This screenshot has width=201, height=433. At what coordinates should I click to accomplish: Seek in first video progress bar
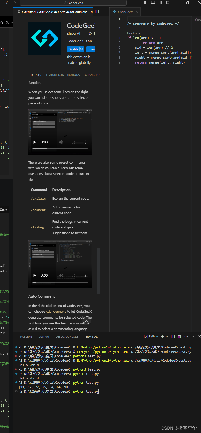pyautogui.click(x=60, y=149)
